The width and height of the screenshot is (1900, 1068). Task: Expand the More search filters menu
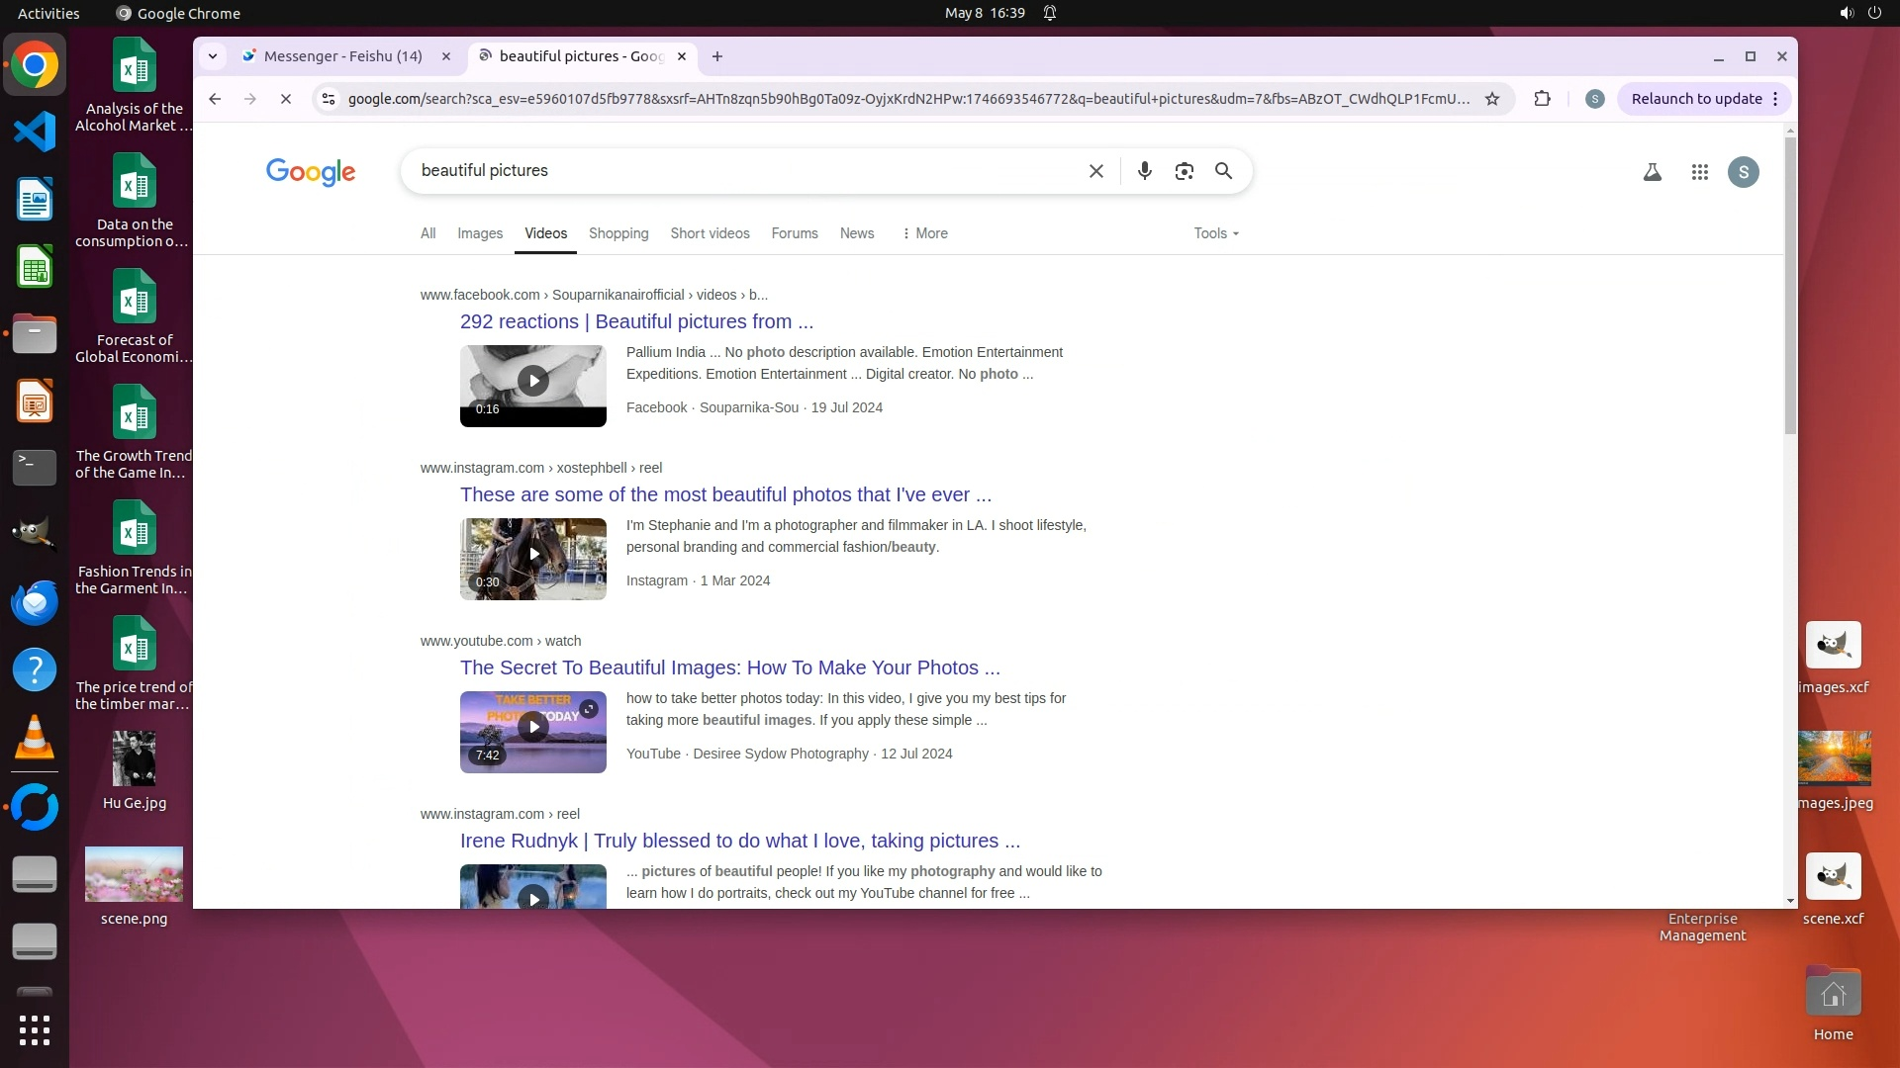(x=924, y=233)
